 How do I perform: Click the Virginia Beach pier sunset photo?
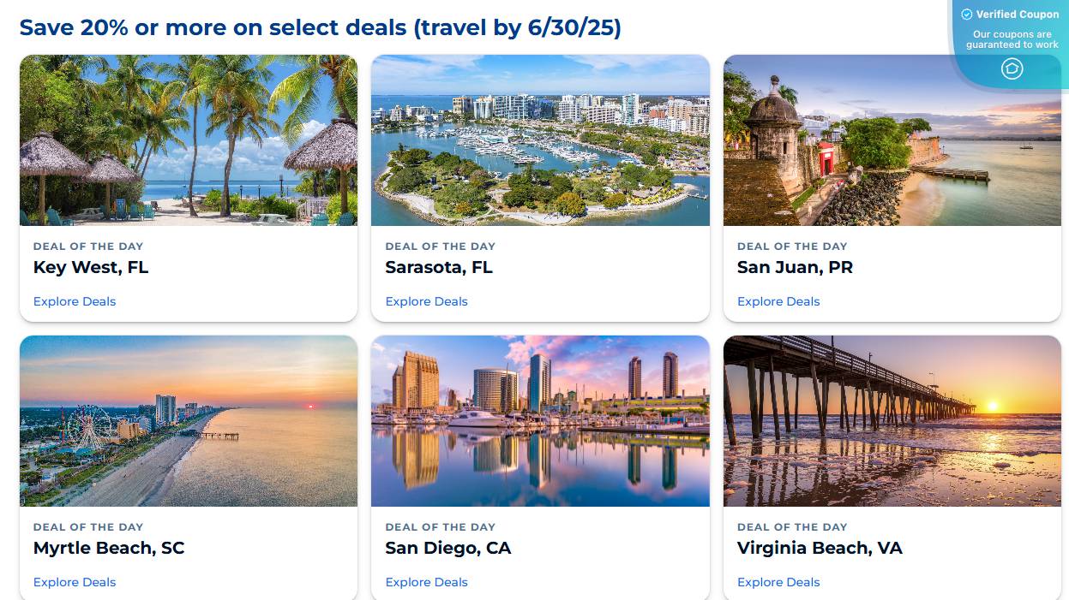892,420
